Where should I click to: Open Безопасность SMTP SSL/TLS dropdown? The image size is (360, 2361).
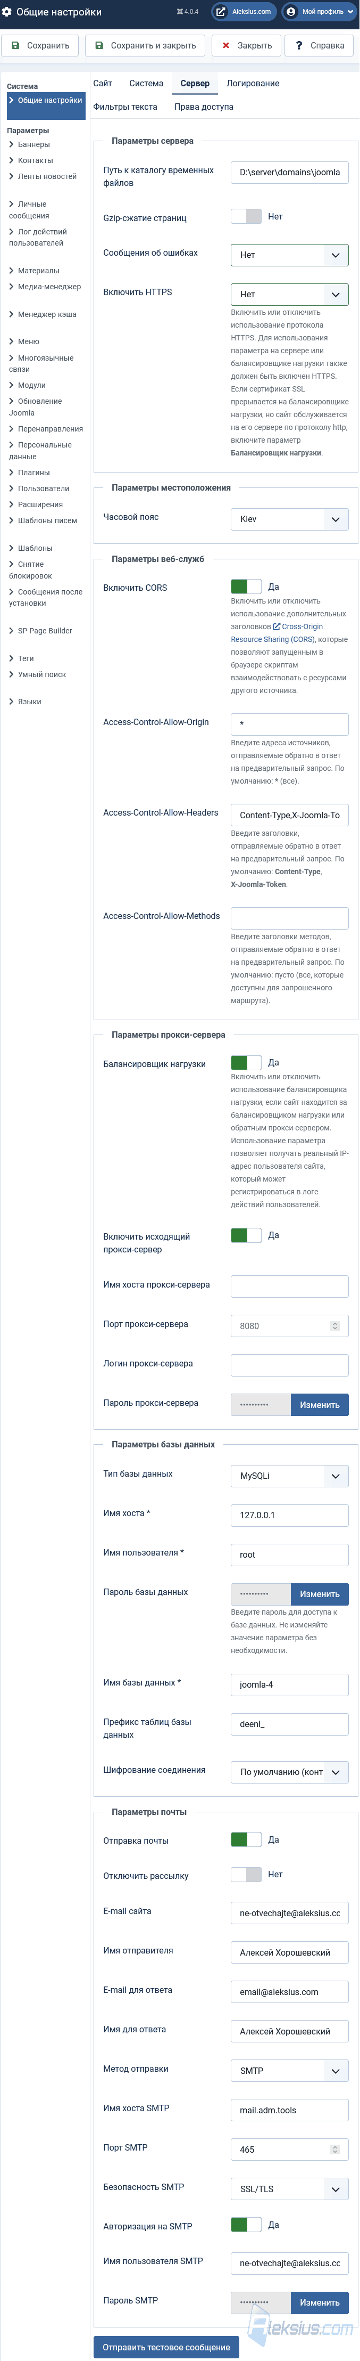click(289, 2189)
